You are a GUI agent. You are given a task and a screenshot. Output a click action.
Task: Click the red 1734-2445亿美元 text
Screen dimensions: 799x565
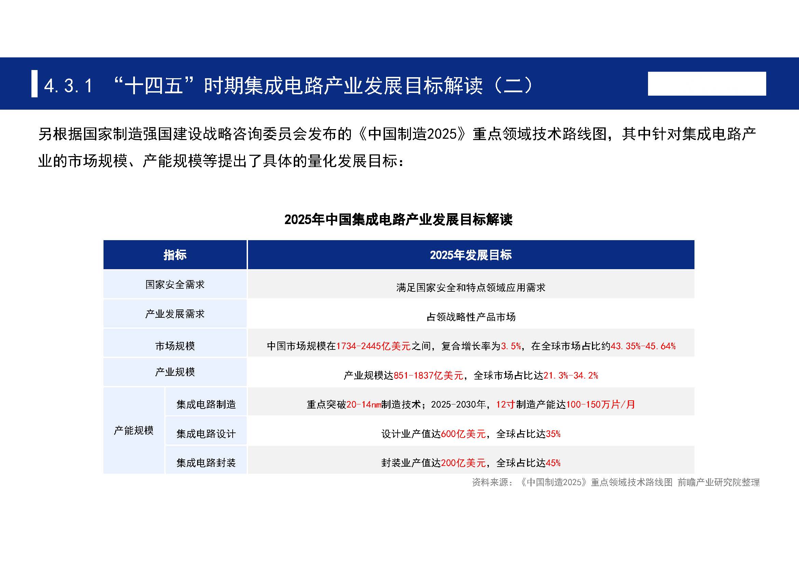(373, 346)
